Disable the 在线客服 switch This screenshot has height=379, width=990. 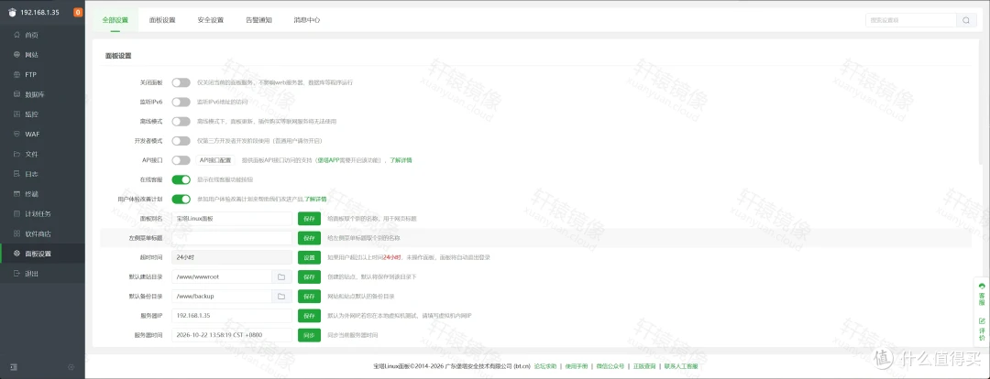coord(181,179)
